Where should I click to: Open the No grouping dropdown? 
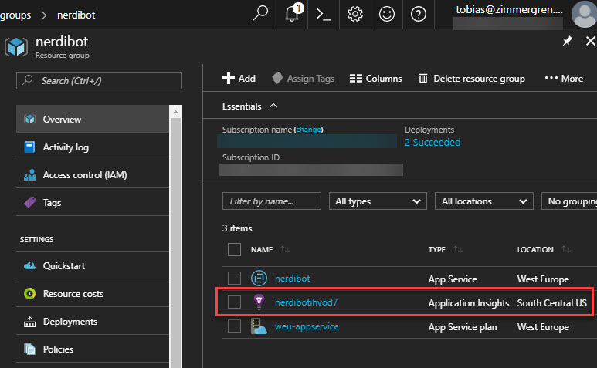(x=569, y=201)
